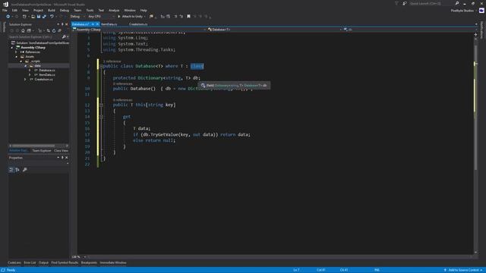Collapse the indexer outlining region at line 12
This screenshot has height=273, width=486.
[x=101, y=105]
